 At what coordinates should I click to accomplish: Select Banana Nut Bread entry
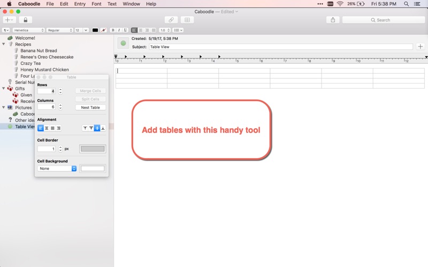click(39, 51)
